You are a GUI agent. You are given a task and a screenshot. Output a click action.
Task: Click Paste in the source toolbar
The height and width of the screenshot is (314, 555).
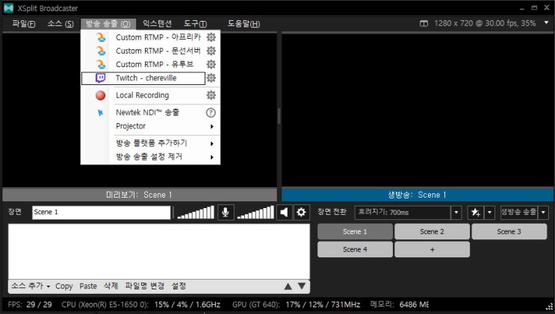tap(88, 286)
